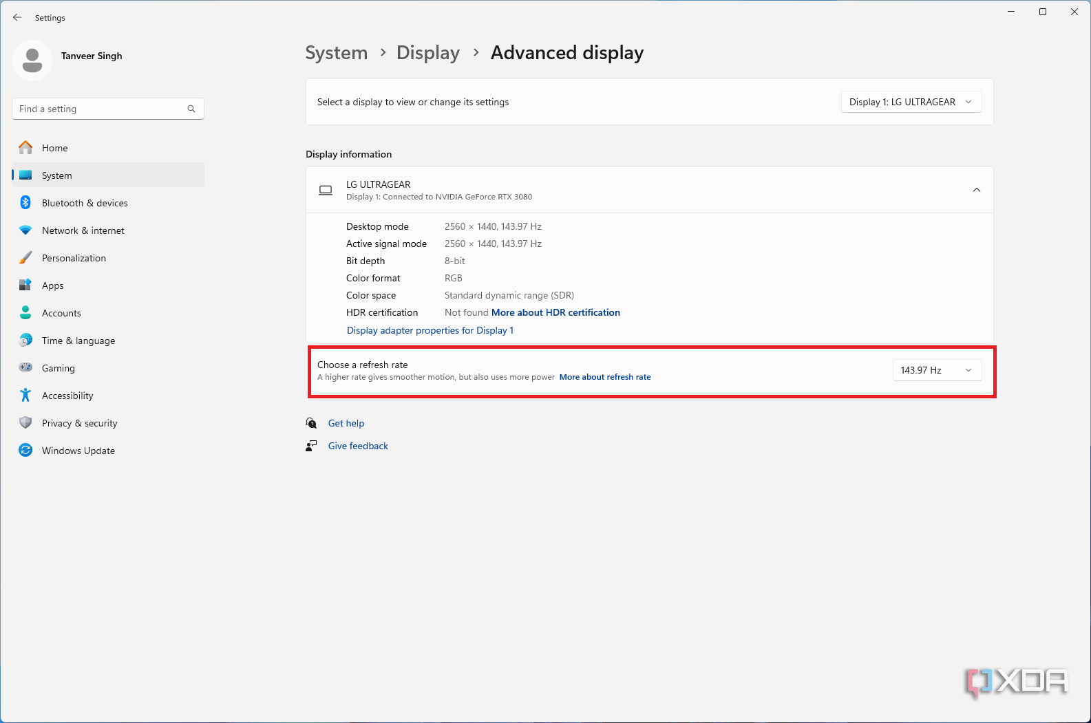Click the Choose a refresh rate label
This screenshot has width=1091, height=723.
(x=363, y=365)
